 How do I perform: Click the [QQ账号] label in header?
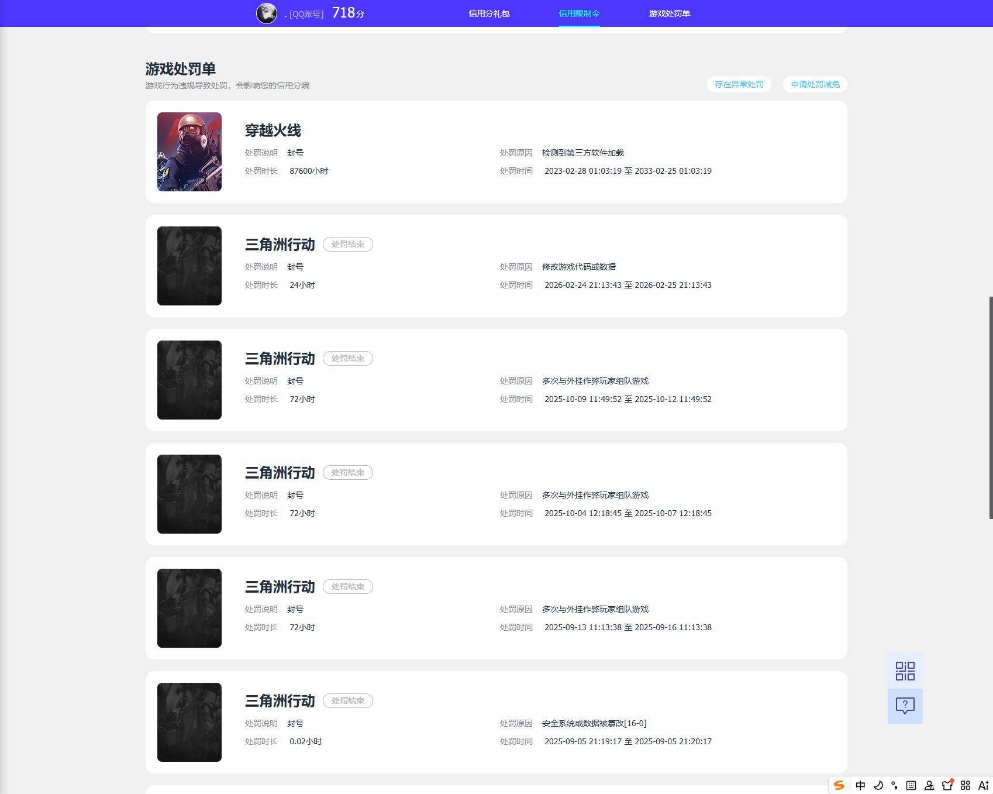click(x=306, y=14)
